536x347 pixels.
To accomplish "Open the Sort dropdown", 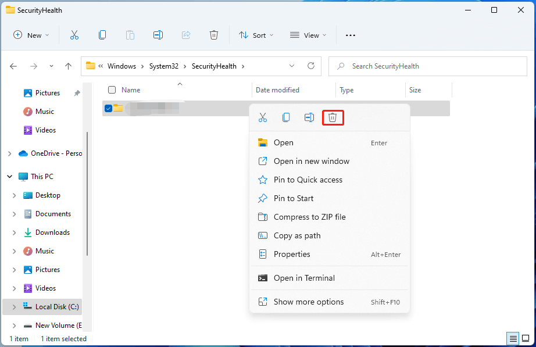I will point(256,35).
